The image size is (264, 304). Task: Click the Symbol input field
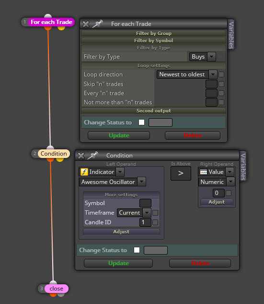point(145,203)
